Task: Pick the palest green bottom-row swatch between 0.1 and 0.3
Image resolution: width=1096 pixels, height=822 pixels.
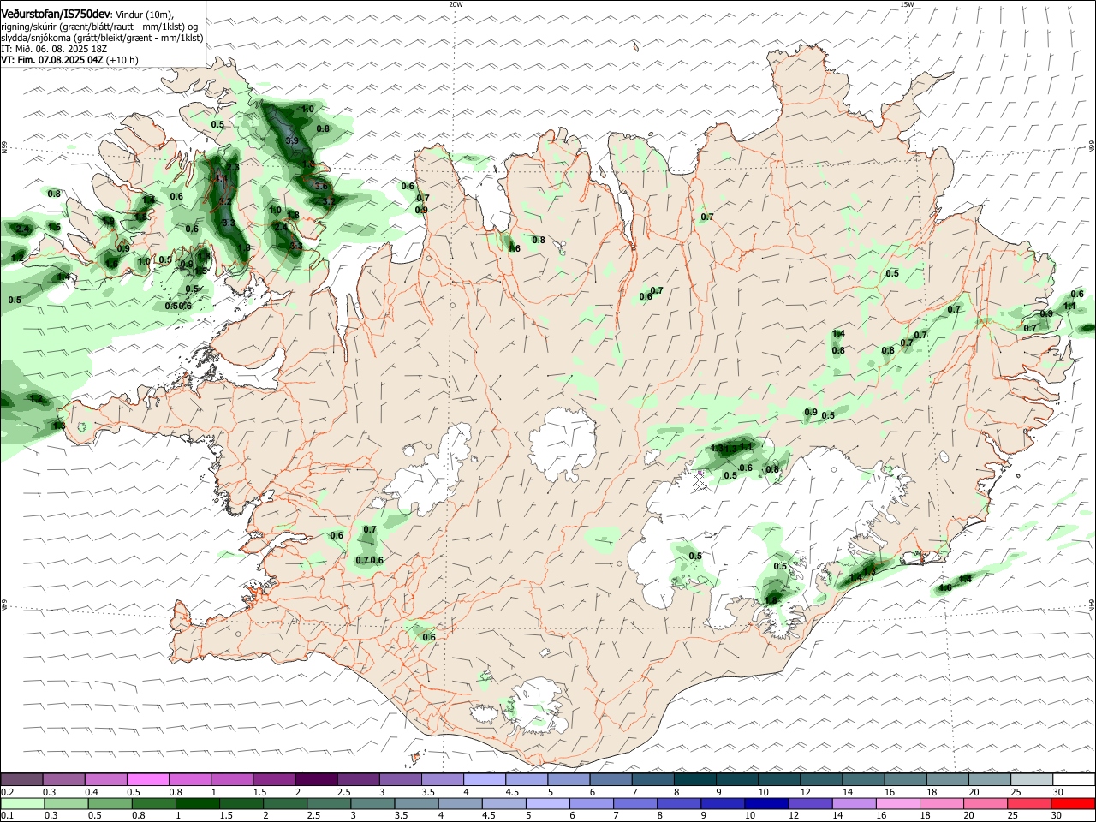Action: pos(23,803)
